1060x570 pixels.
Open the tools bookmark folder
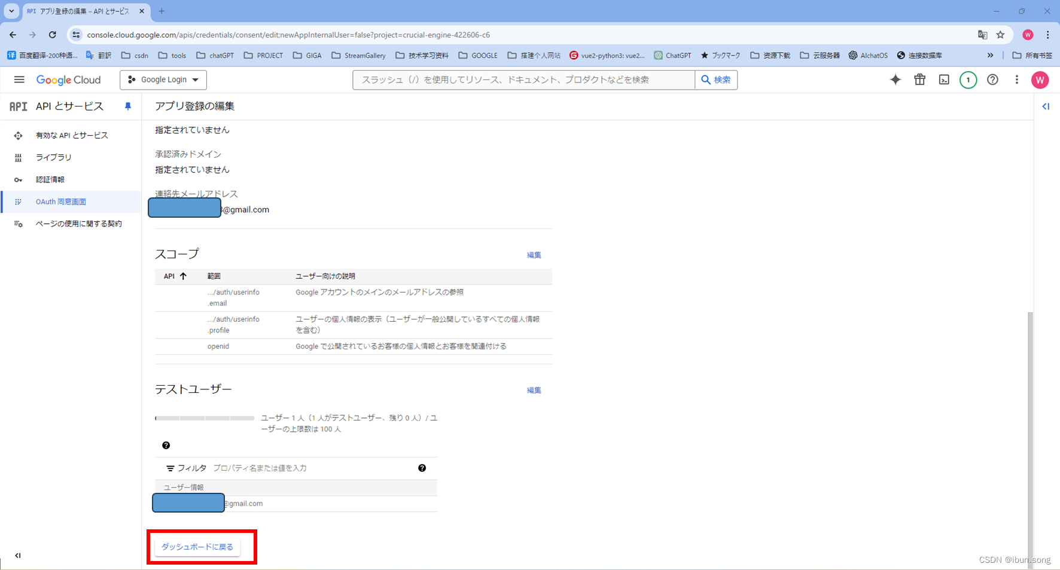(x=172, y=56)
